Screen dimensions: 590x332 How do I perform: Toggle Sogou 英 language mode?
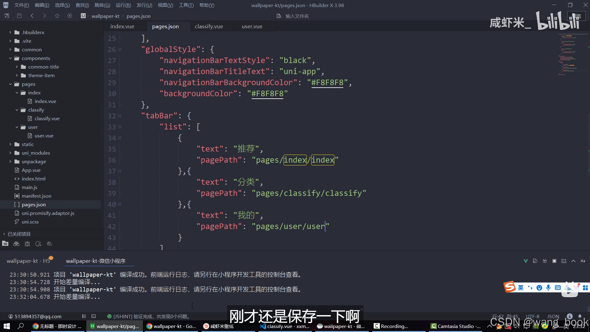point(521,288)
